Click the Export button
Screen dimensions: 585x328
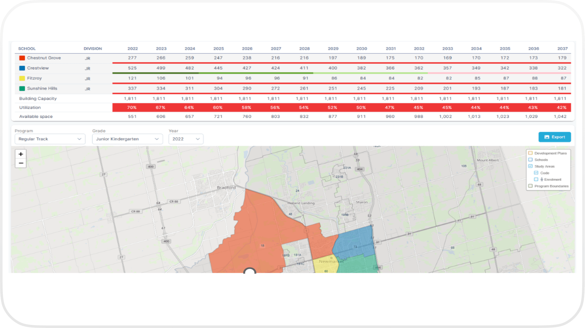(x=555, y=137)
